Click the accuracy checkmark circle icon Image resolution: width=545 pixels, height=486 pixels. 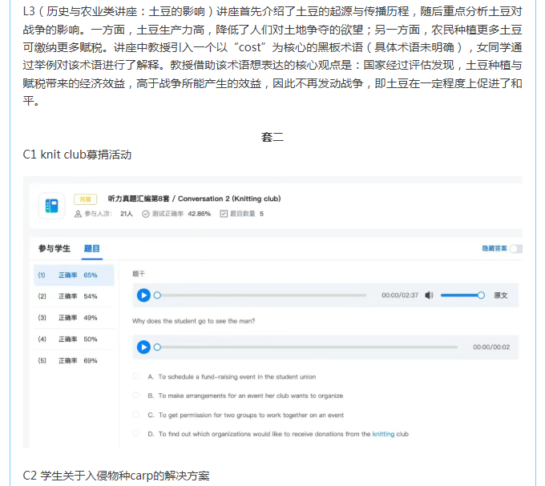[x=145, y=214]
